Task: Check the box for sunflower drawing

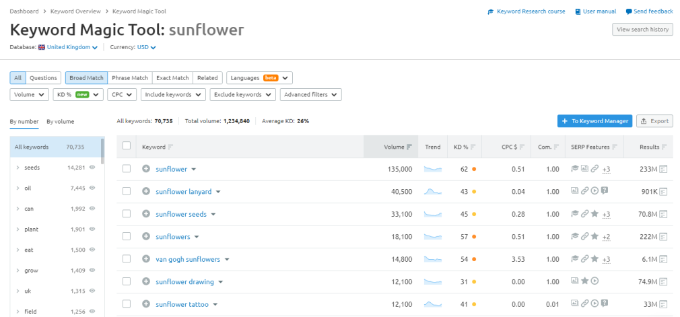Action: (x=127, y=281)
